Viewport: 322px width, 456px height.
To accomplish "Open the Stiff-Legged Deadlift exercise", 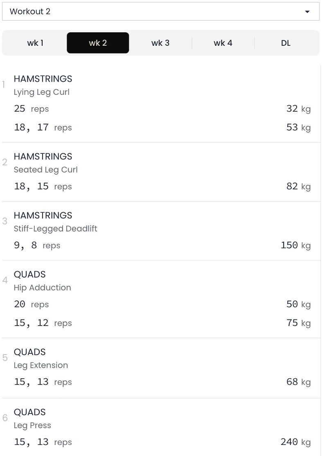I will (x=55, y=229).
